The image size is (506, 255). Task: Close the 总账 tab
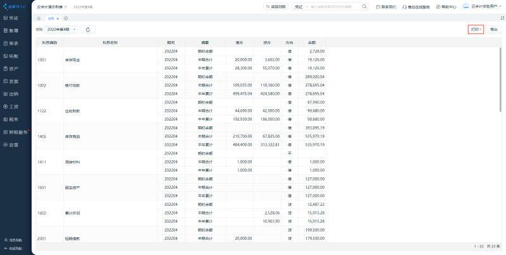coord(58,18)
